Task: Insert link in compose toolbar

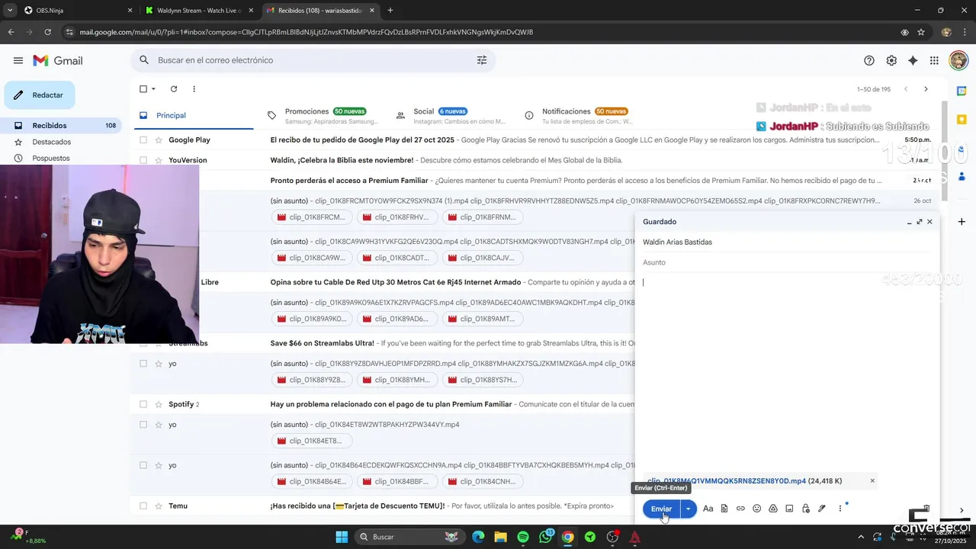Action: tap(740, 509)
